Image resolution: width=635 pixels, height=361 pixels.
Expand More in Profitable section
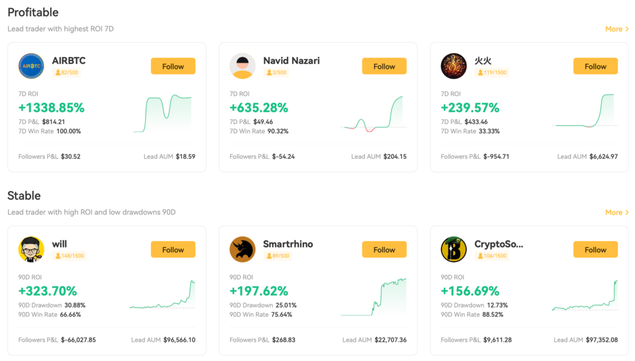(x=616, y=29)
